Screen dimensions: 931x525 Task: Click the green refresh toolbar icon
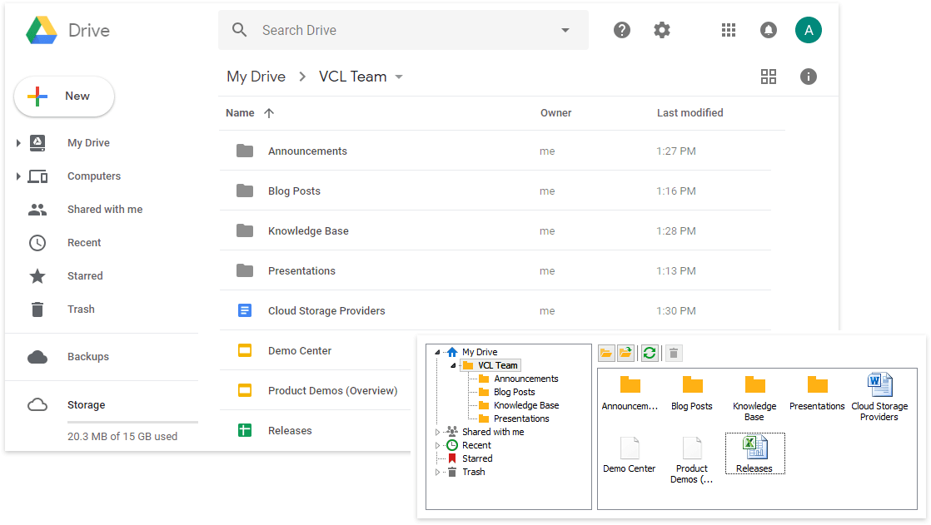coord(650,354)
